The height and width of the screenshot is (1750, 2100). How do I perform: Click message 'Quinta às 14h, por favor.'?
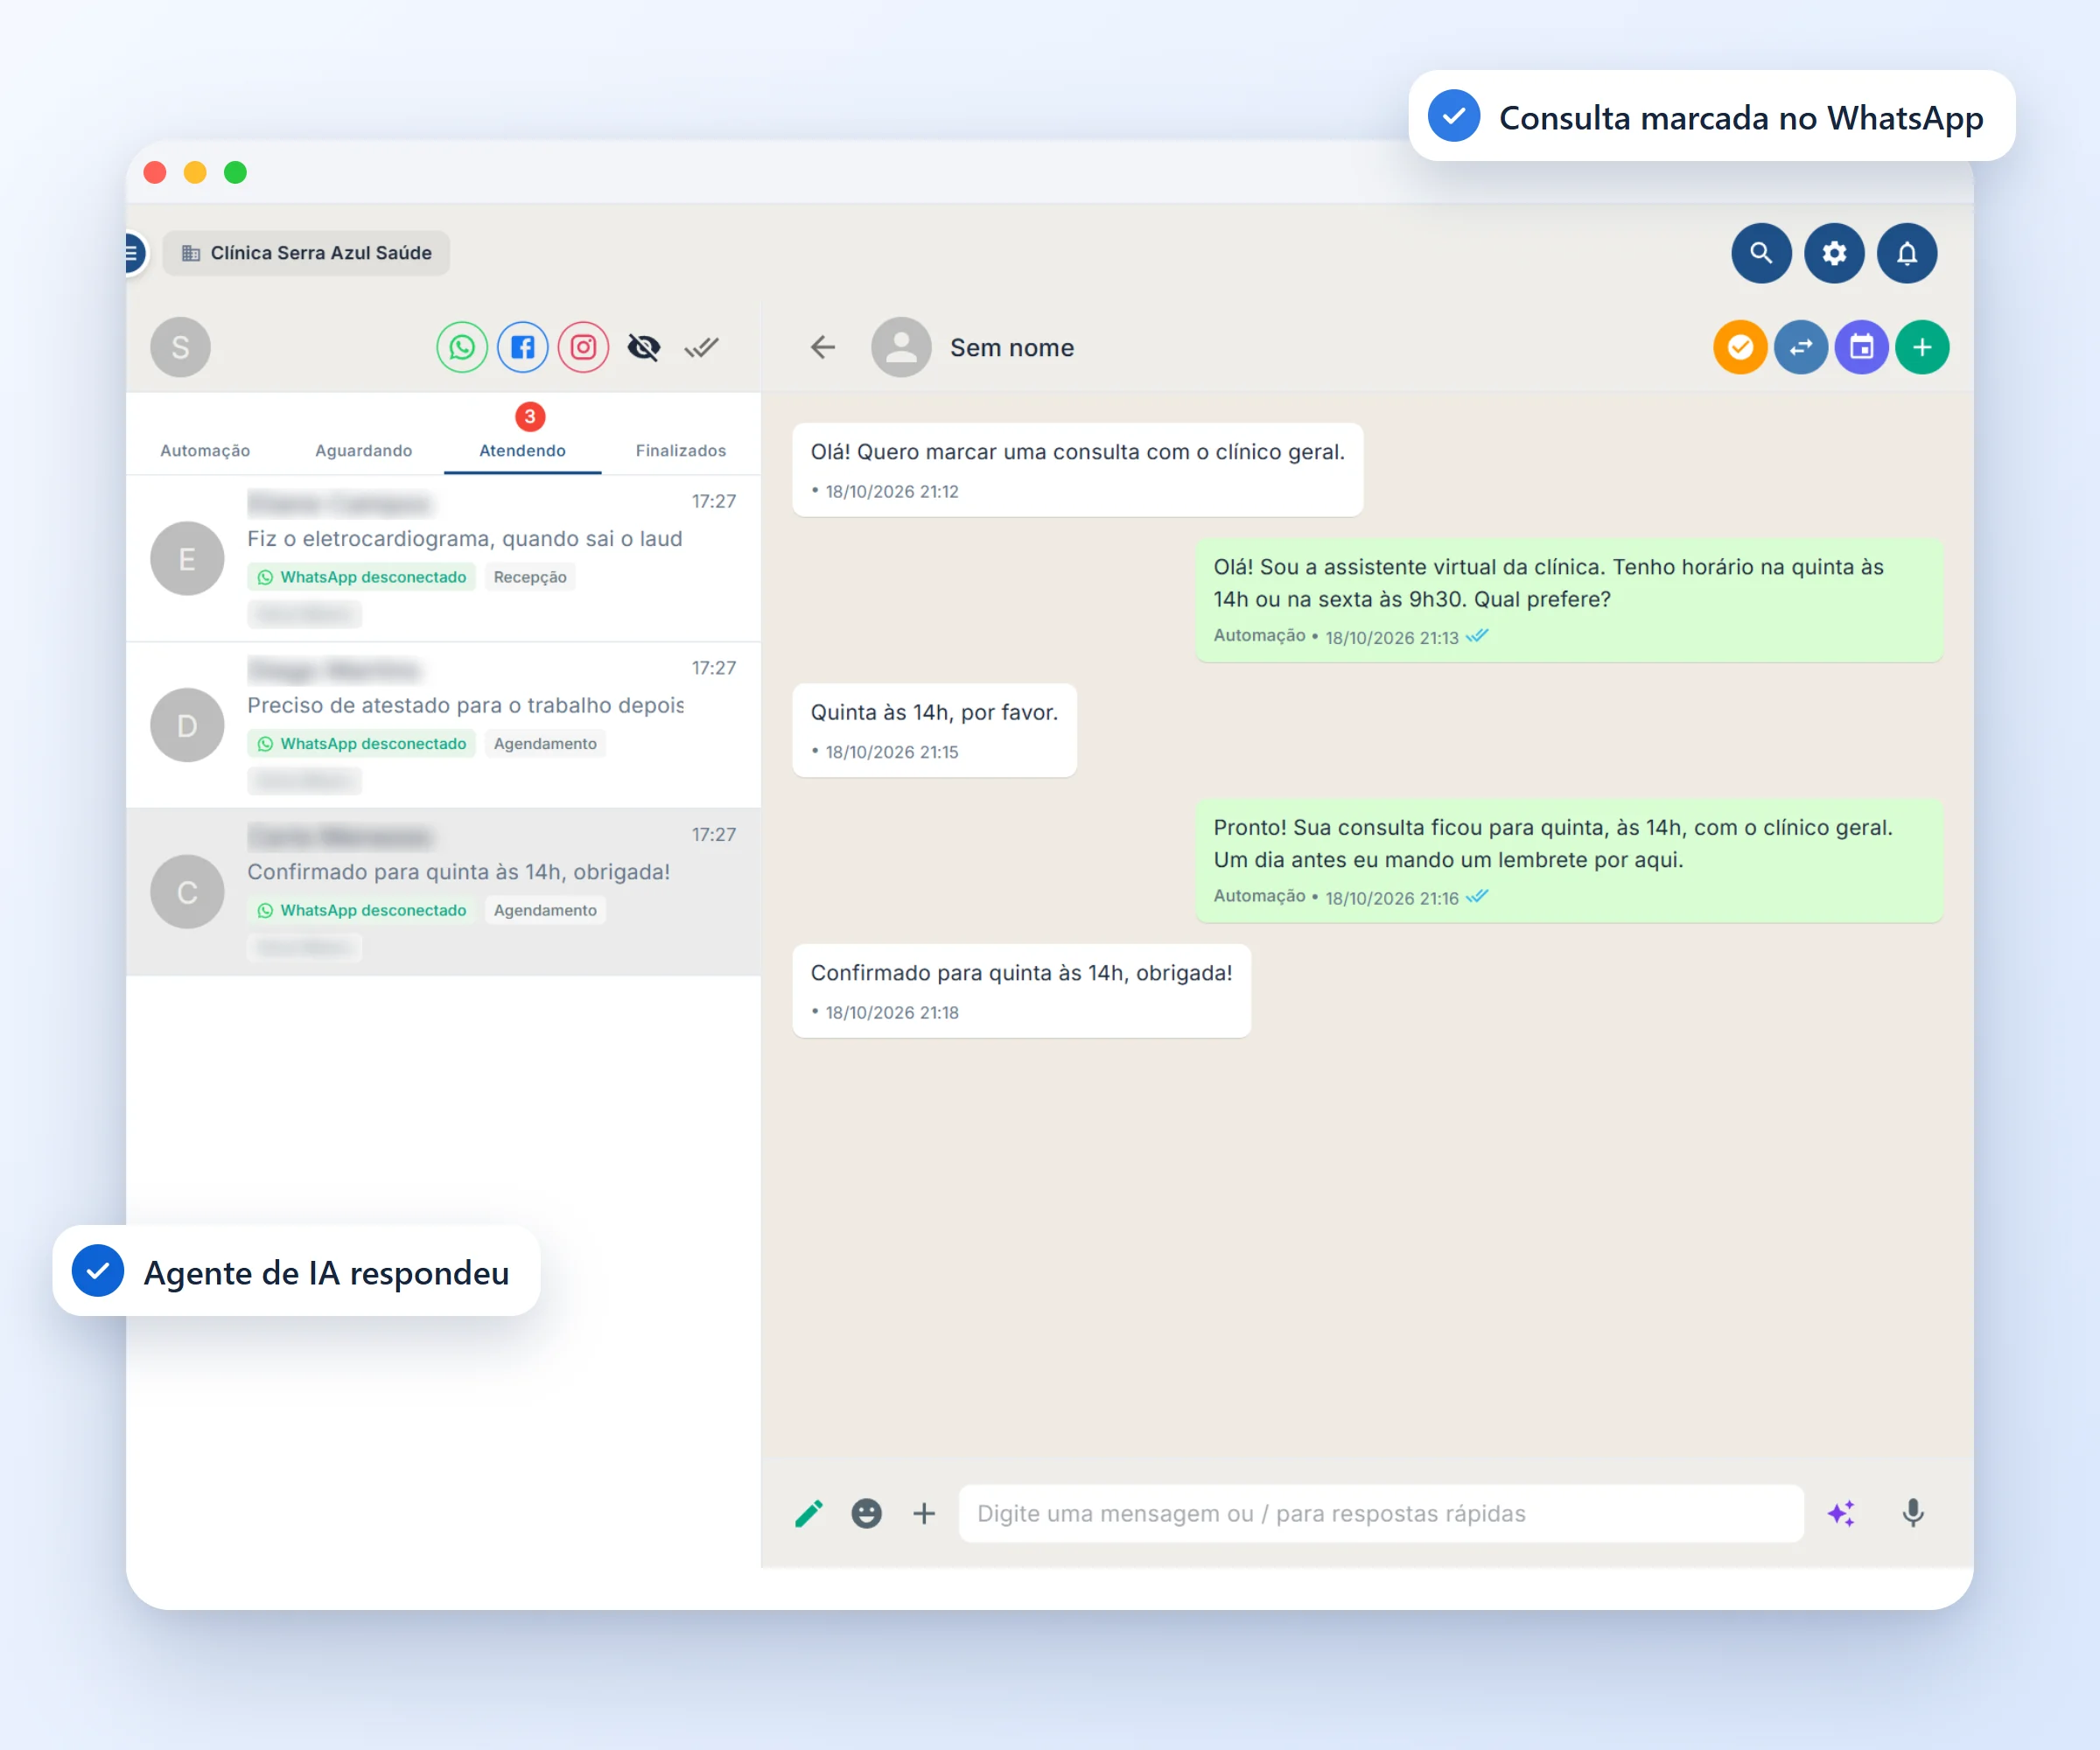(x=934, y=730)
